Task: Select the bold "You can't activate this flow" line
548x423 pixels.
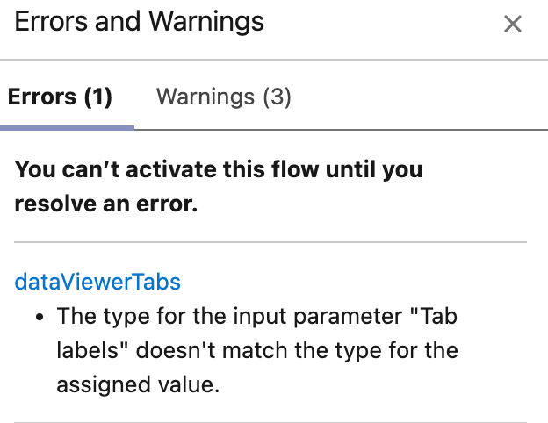Action: (x=219, y=169)
